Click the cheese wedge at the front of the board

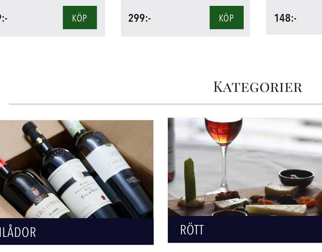276,210
